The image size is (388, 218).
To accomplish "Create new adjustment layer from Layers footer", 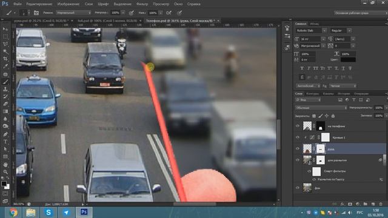I will coord(358,204).
